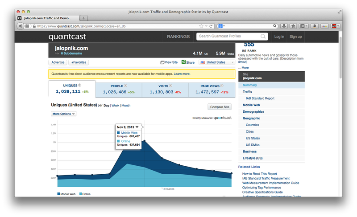Open US DMAs in the sidebar

pos(271,145)
